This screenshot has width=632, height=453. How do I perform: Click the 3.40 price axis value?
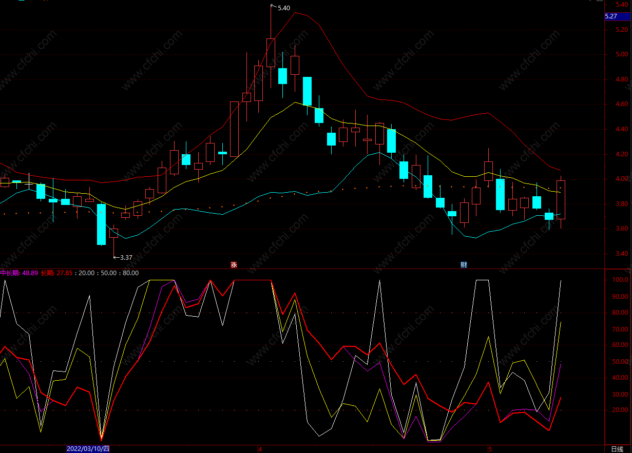622,254
